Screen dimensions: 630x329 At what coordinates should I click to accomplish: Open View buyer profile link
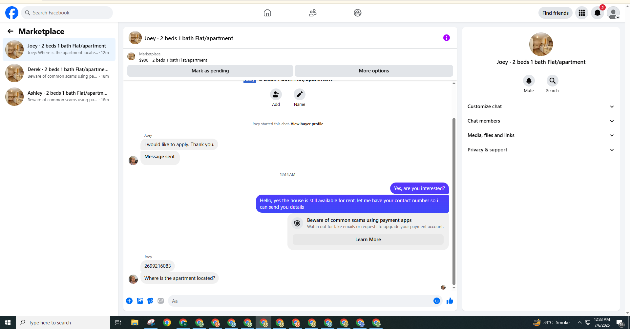[x=307, y=124]
